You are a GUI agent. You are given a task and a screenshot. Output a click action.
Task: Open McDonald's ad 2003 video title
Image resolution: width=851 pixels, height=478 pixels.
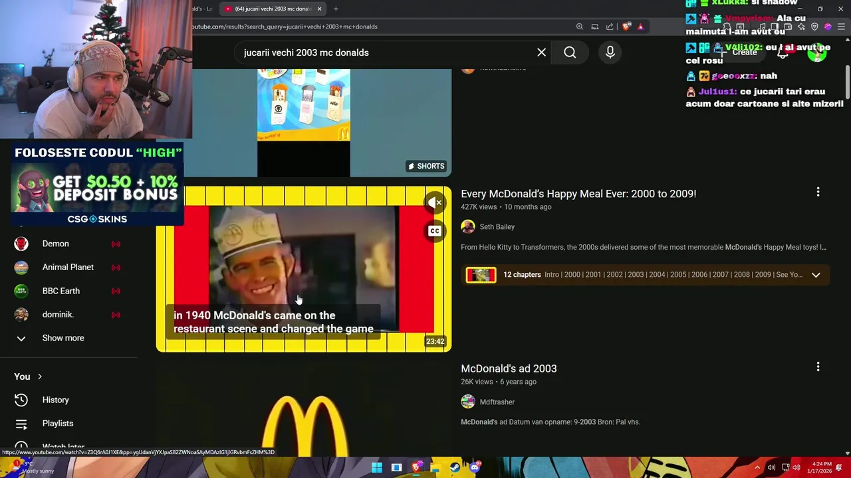pos(509,368)
